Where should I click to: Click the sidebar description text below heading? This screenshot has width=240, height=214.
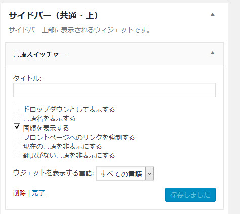point(79,30)
